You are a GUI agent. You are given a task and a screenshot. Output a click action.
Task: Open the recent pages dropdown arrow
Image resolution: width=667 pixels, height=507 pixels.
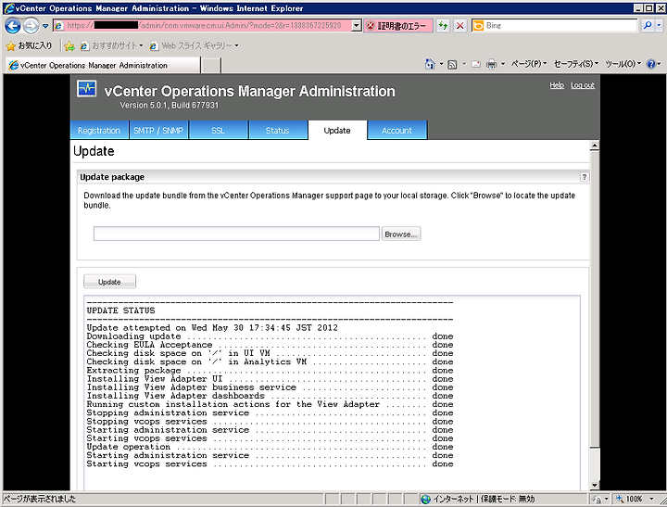click(45, 26)
